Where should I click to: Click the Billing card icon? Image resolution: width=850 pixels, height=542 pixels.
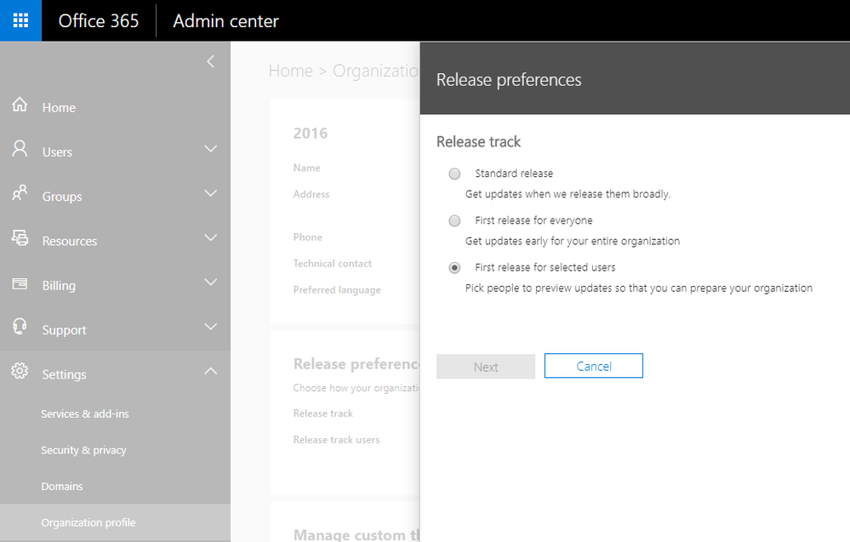(20, 283)
